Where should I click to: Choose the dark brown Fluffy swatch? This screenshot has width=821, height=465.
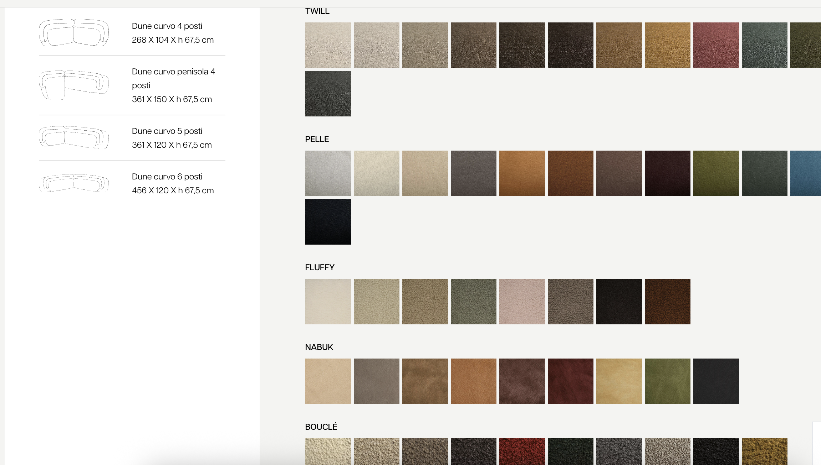(668, 302)
